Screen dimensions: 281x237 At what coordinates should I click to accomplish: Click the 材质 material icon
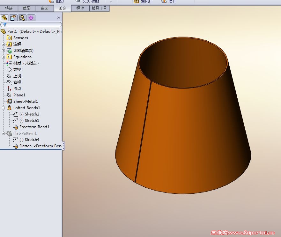tap(9, 63)
